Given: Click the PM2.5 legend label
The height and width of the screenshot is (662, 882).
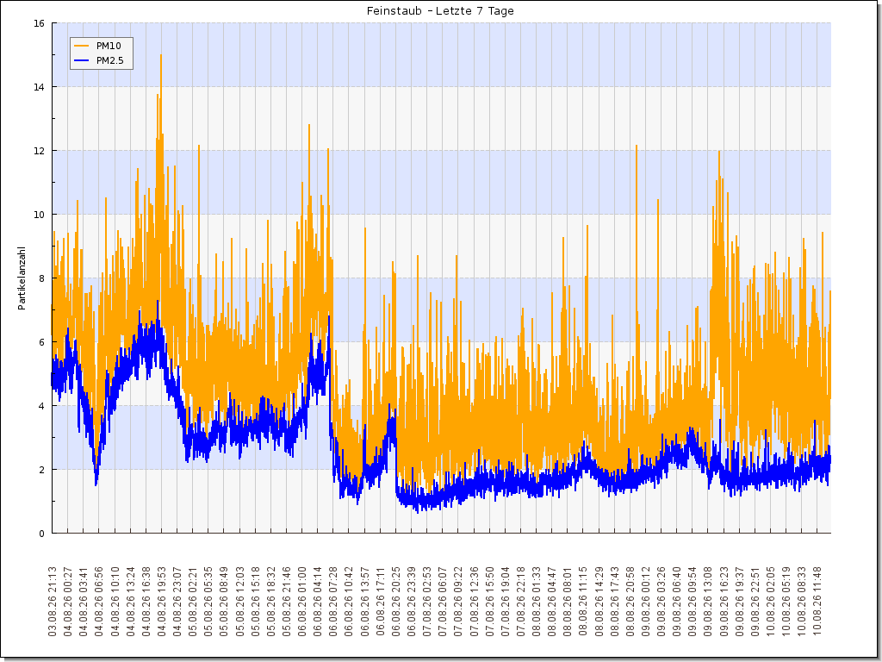Looking at the screenshot, I should tap(109, 60).
